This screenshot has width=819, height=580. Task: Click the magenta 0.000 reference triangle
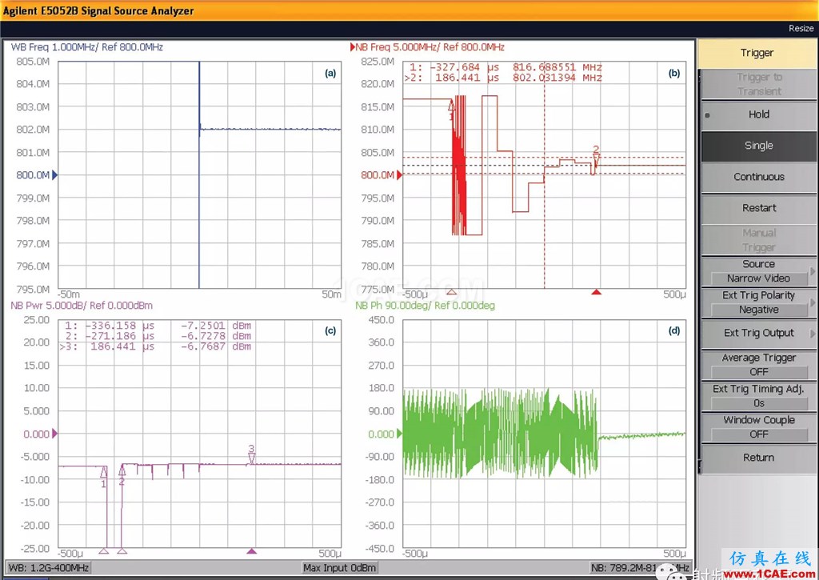(x=55, y=434)
